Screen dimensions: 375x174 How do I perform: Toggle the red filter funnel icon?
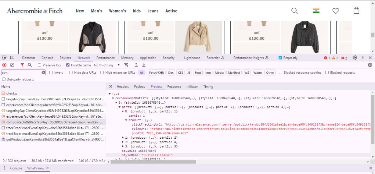point(22,65)
